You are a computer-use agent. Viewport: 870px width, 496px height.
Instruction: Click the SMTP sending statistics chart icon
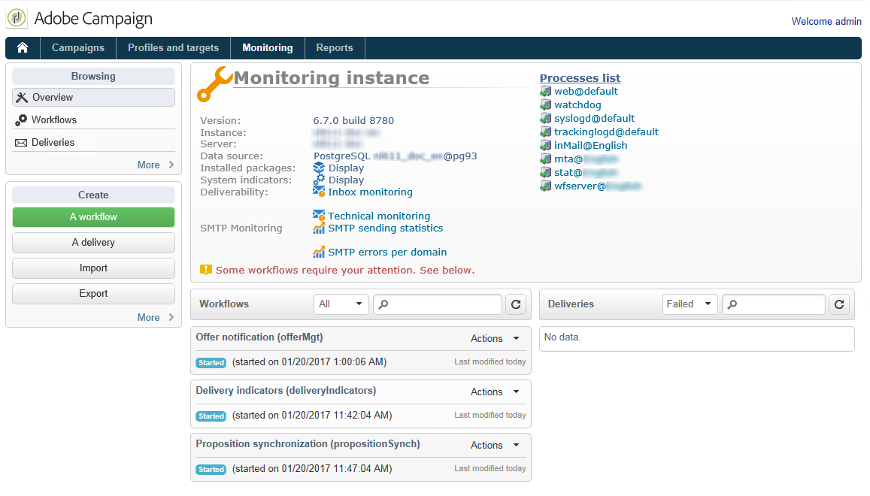click(319, 228)
